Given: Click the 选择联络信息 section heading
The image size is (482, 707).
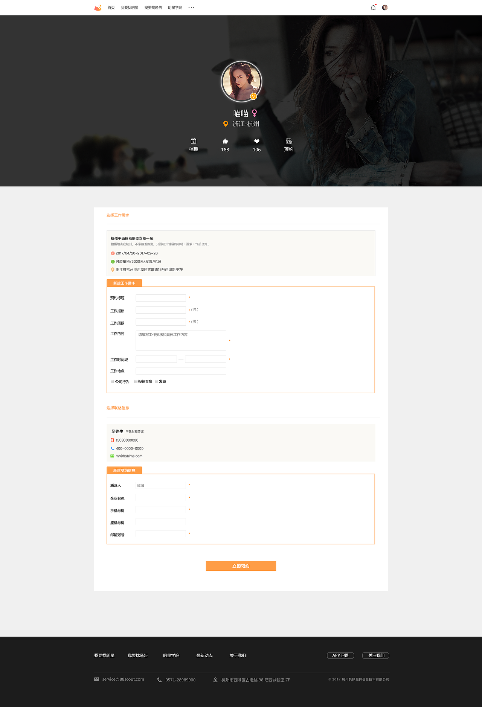Looking at the screenshot, I should pyautogui.click(x=118, y=408).
